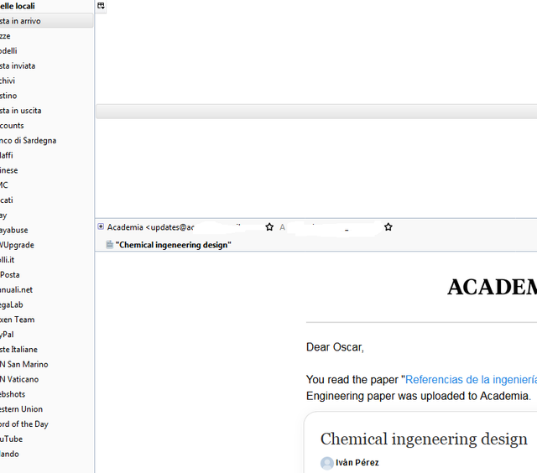Click the "Dear Oscar," greeting text
Viewport: 537px width, 473px height.
tap(335, 347)
